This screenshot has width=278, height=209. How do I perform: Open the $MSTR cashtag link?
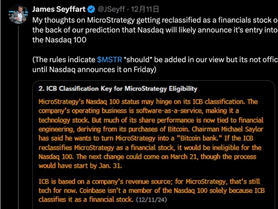click(x=109, y=60)
